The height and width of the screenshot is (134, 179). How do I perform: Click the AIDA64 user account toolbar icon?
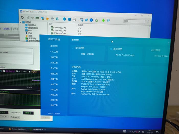[57, 19]
